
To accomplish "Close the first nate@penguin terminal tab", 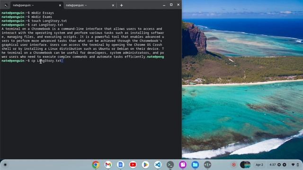I will coord(60,5).
